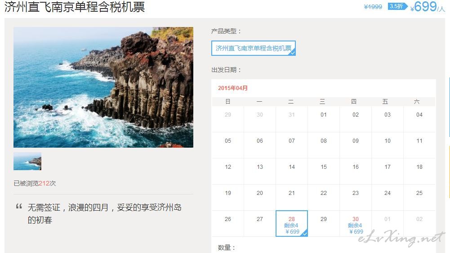
Task: Click the 3.5折 discount tag
Action: click(397, 6)
